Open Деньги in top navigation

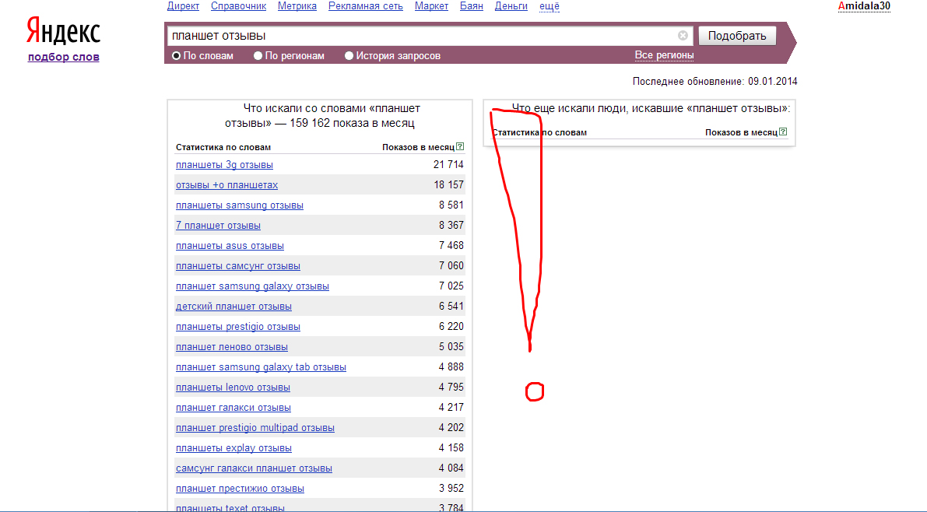click(x=511, y=6)
